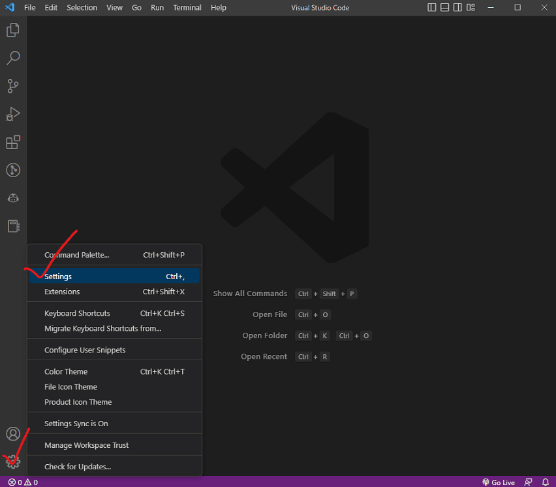
Task: Click the VS Code logo in title bar
Action: pos(10,7)
